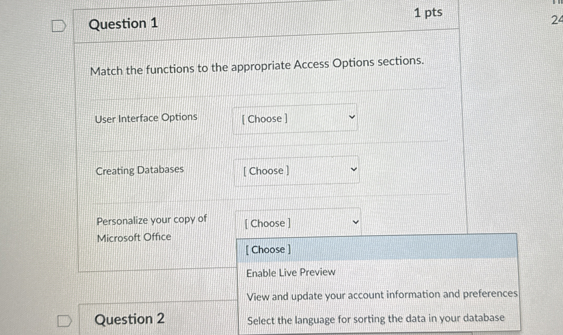Click the chevron arrow of User Interface dropdown
The image size is (563, 335).
point(352,117)
